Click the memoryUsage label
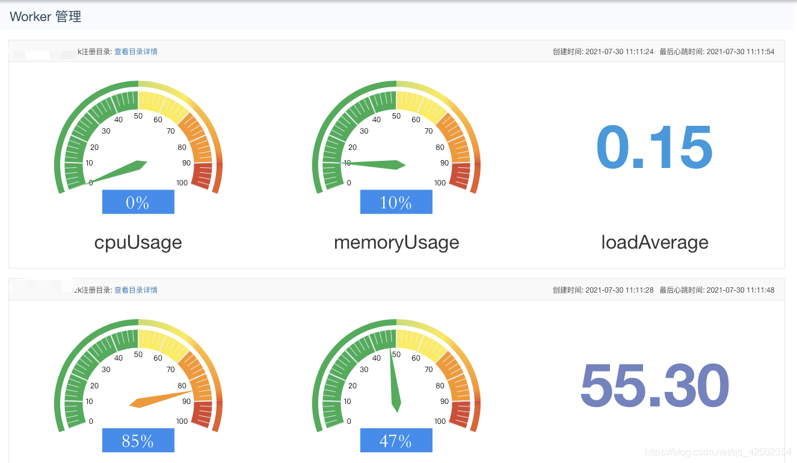The height and width of the screenshot is (463, 797). pos(396,243)
